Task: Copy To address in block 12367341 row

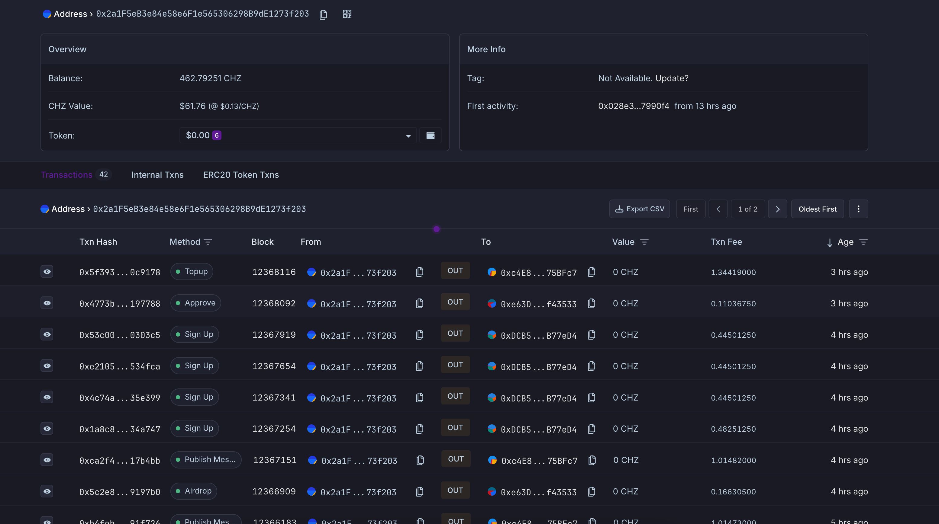Action: tap(592, 397)
